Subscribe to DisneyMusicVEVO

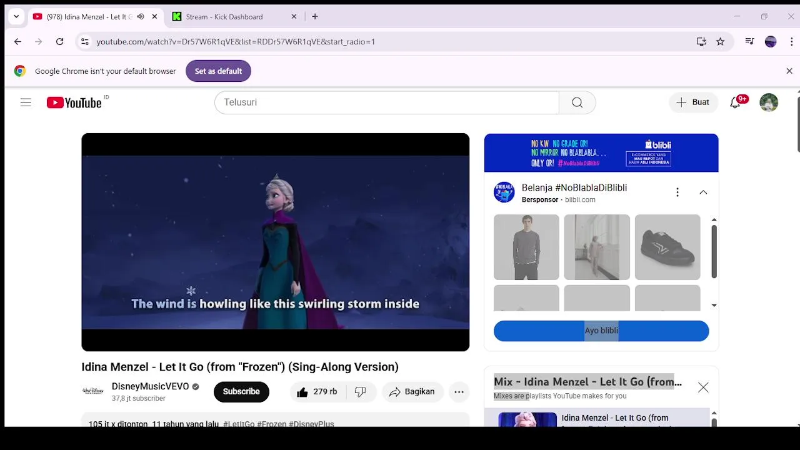241,392
